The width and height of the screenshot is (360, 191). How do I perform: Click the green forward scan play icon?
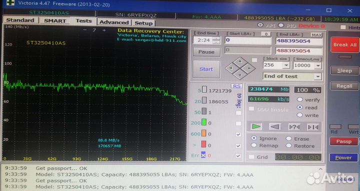(256, 126)
